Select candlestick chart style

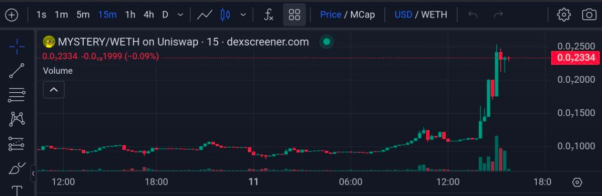[x=225, y=15]
